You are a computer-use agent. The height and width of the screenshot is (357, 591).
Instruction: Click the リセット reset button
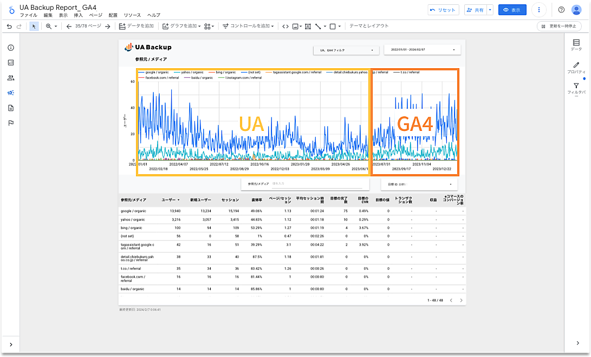coord(443,10)
